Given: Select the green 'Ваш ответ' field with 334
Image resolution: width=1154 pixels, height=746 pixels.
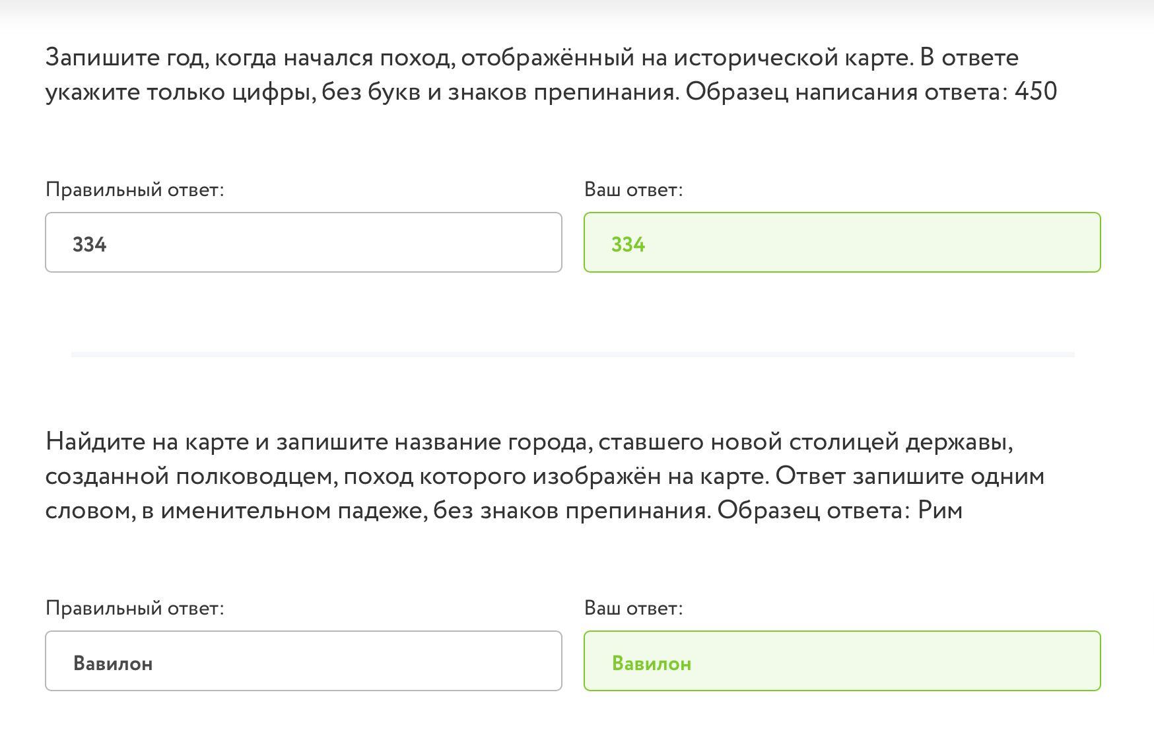Looking at the screenshot, I should (842, 242).
